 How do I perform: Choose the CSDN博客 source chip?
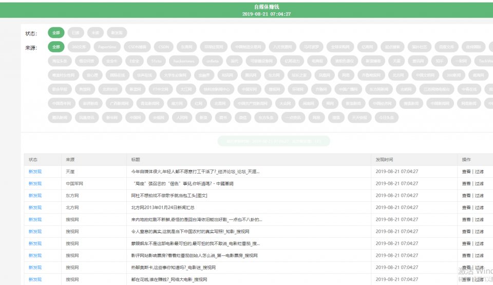[138, 47]
